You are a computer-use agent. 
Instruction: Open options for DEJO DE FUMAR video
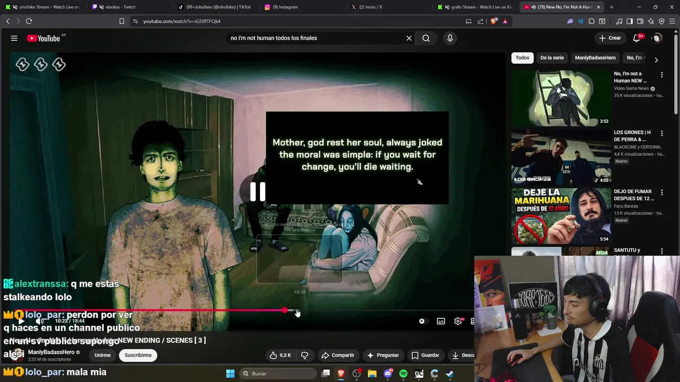pyautogui.click(x=661, y=192)
